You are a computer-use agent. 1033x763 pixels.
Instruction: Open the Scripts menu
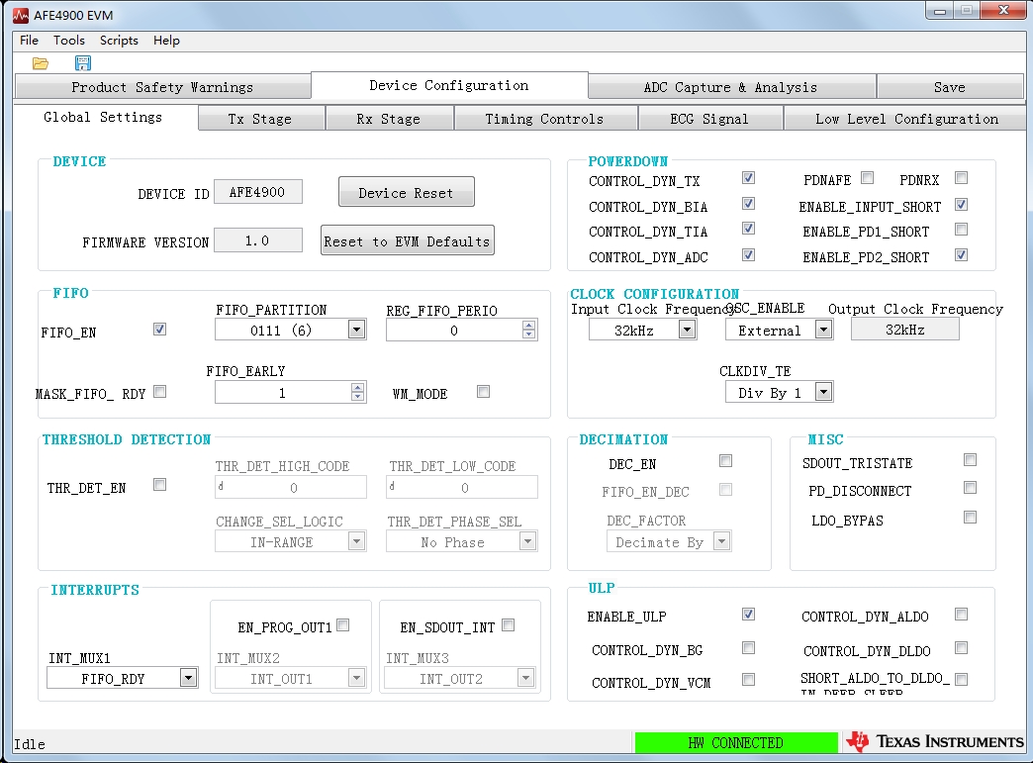119,41
